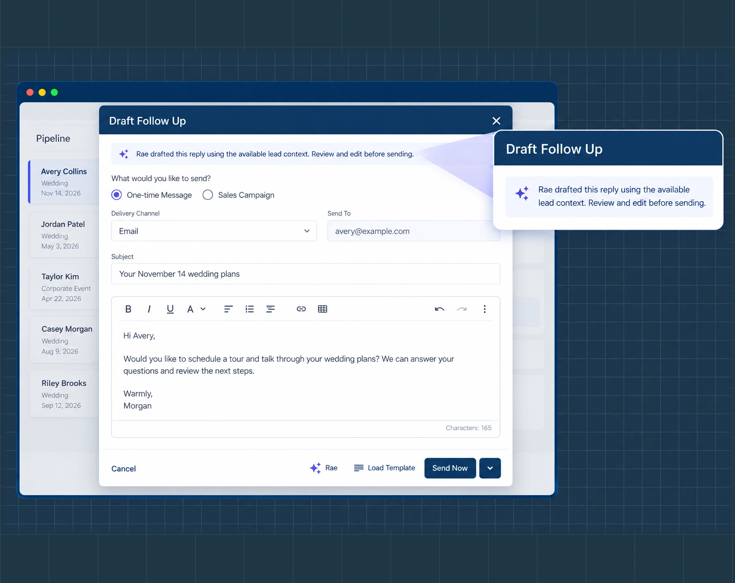This screenshot has height=583, width=735.
Task: Open Avery Collins lead in pipeline
Action: pyautogui.click(x=64, y=182)
